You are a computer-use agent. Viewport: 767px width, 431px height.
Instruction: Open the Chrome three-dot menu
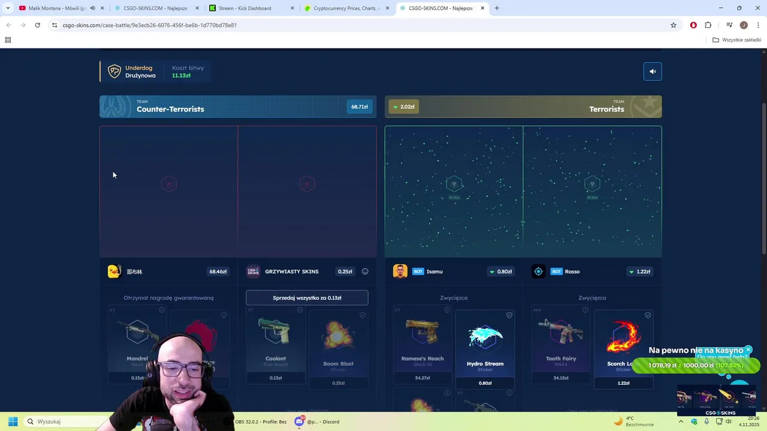coord(758,25)
